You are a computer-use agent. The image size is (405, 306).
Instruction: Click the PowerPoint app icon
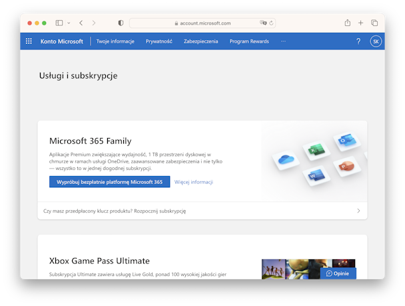click(x=346, y=166)
